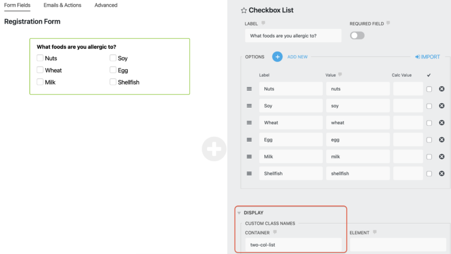This screenshot has width=451, height=254.
Task: Click the Container class name field
Action: click(293, 244)
